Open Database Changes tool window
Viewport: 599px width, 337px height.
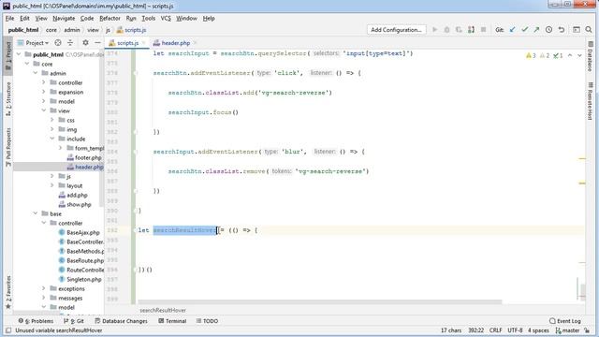[x=121, y=321]
